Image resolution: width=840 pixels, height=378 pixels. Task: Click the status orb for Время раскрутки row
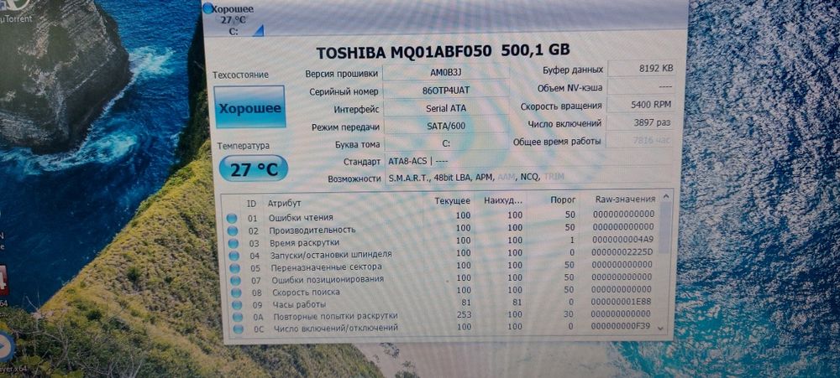click(233, 243)
